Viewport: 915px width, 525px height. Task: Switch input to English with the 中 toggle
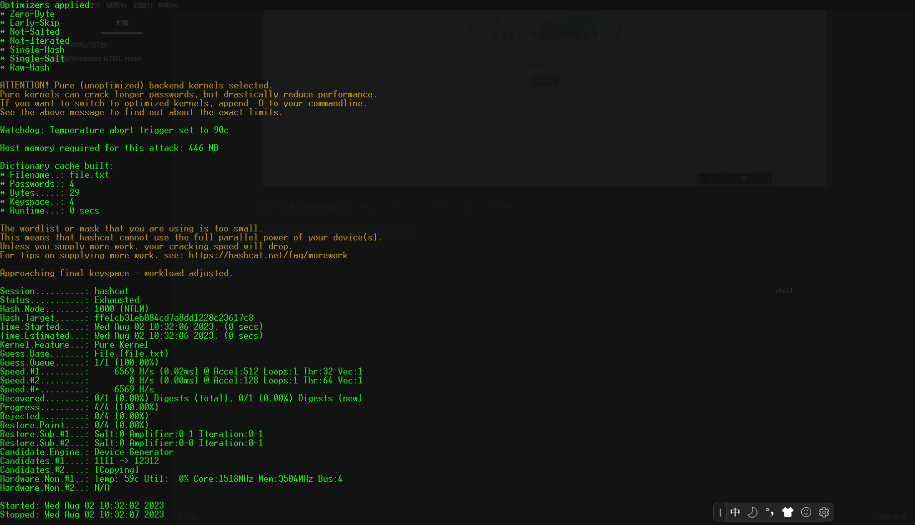click(x=735, y=512)
